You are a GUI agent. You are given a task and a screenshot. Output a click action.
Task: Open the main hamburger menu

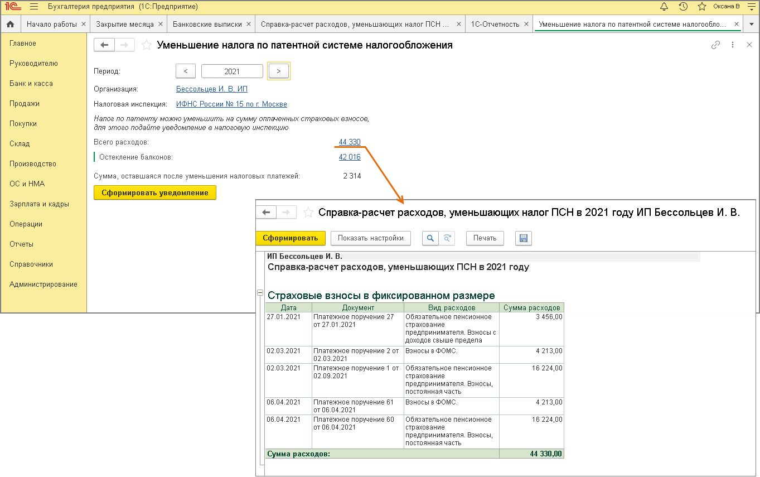[34, 7]
